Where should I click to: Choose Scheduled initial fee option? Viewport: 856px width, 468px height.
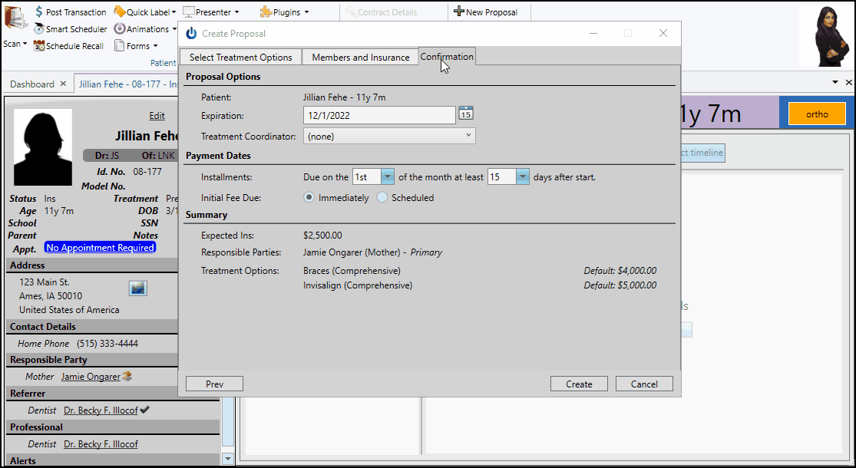(x=382, y=198)
